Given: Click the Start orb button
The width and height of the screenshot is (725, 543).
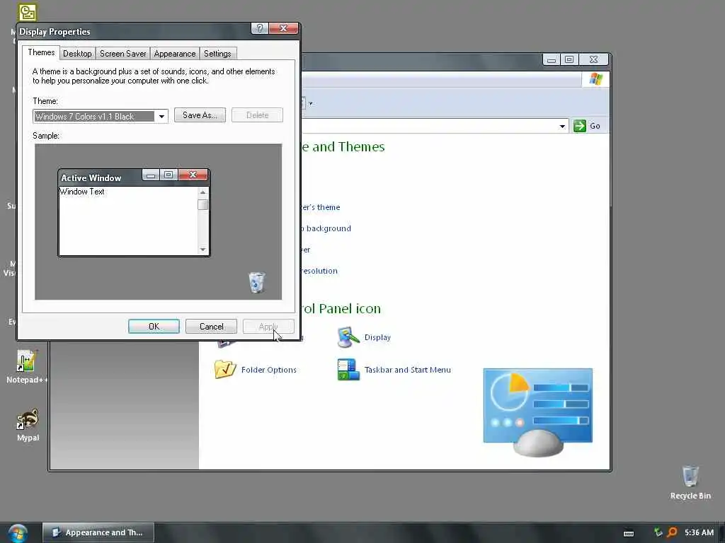Looking at the screenshot, I should click(x=18, y=533).
